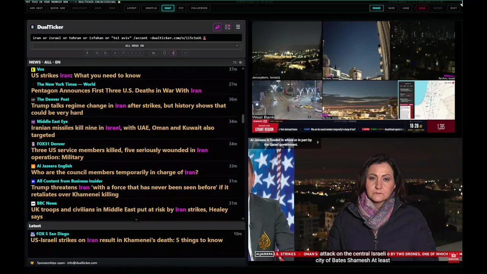Viewport: 487px width, 274px height.
Task: Open FOX 5 San Diego Khamenei's death headline
Action: 127,240
